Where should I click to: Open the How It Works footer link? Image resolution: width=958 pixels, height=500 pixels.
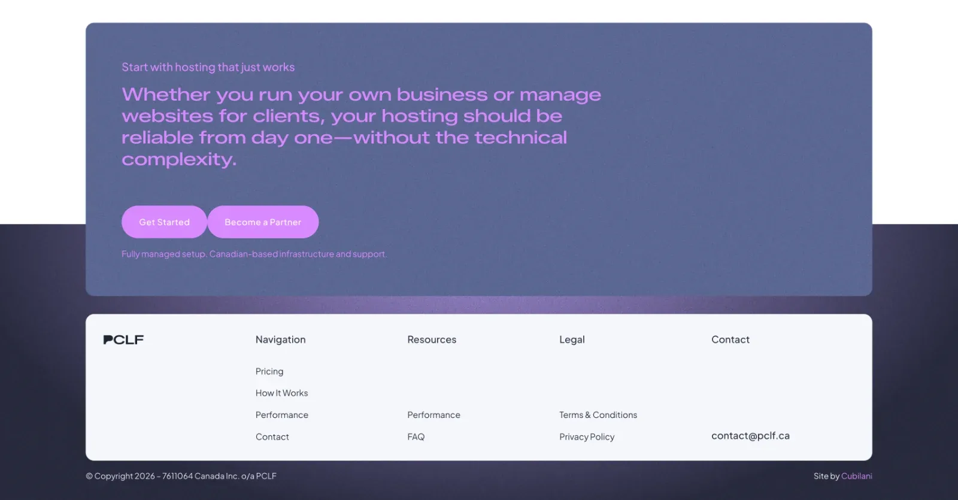click(281, 393)
